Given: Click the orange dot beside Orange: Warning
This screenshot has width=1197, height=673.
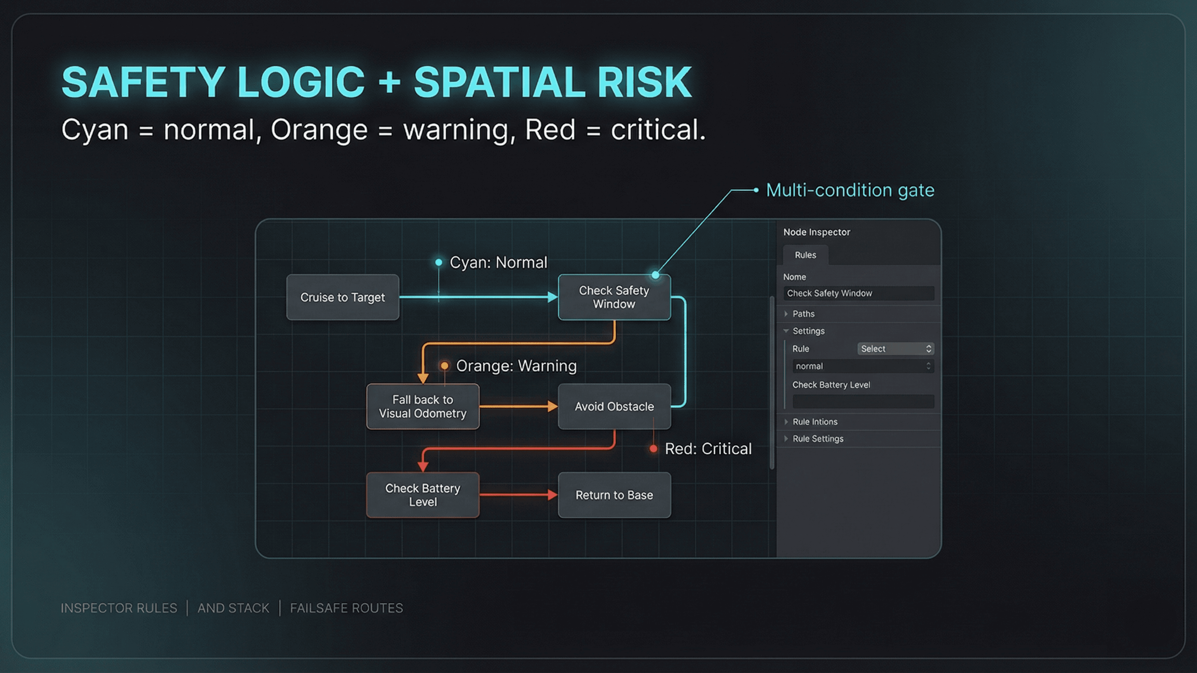Looking at the screenshot, I should point(444,366).
